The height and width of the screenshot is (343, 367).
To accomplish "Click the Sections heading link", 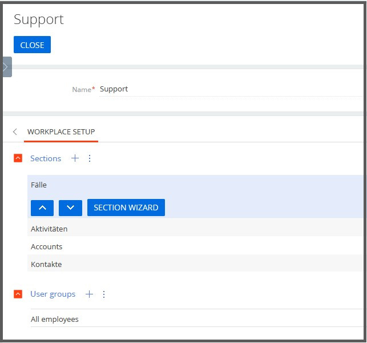I will click(x=46, y=158).
